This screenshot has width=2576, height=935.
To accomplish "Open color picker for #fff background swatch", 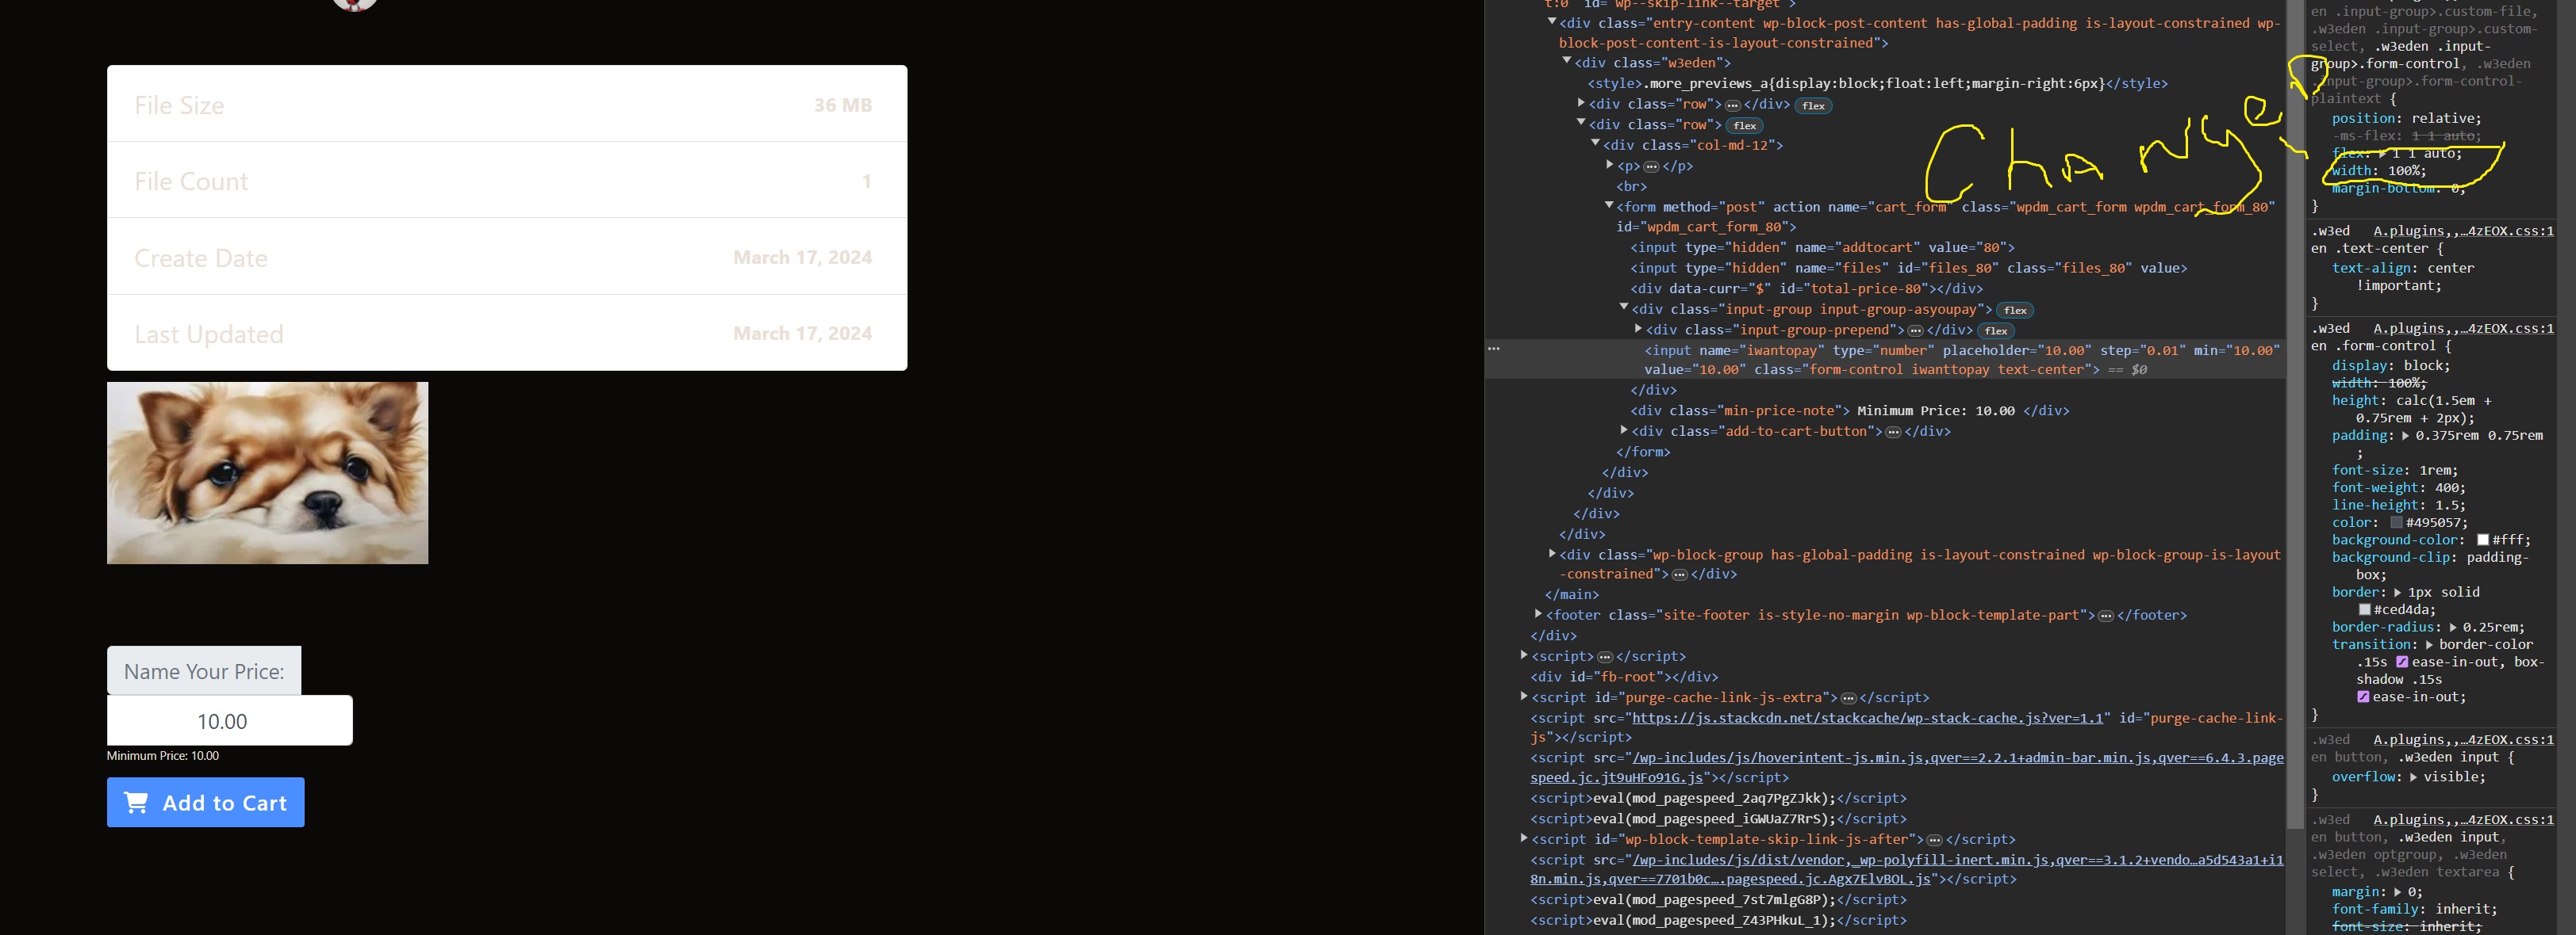I will coord(2482,540).
